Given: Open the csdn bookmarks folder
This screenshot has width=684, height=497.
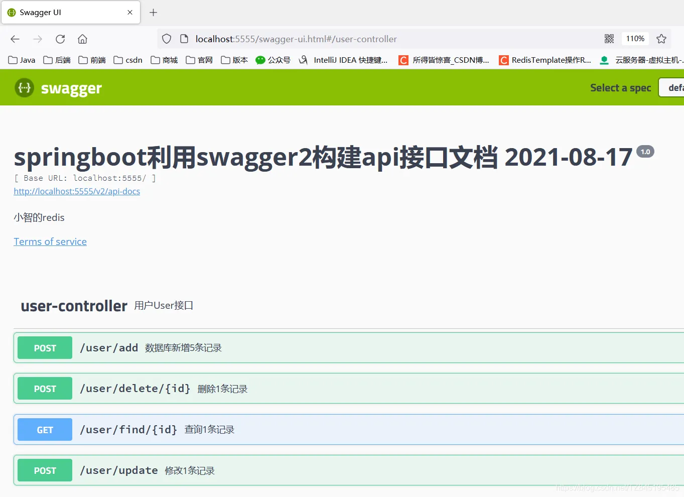Looking at the screenshot, I should (x=128, y=60).
